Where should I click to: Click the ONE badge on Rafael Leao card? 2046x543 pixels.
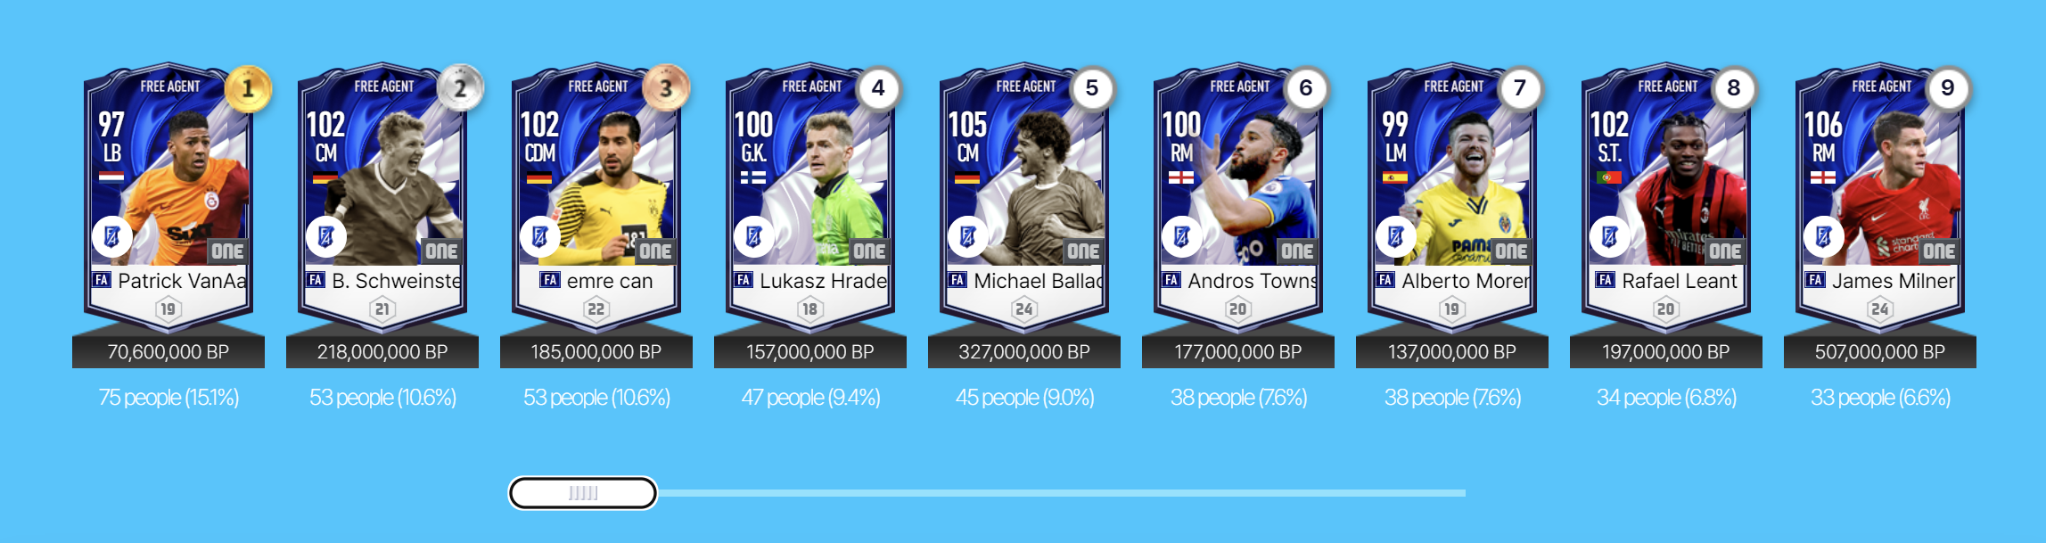(1725, 251)
